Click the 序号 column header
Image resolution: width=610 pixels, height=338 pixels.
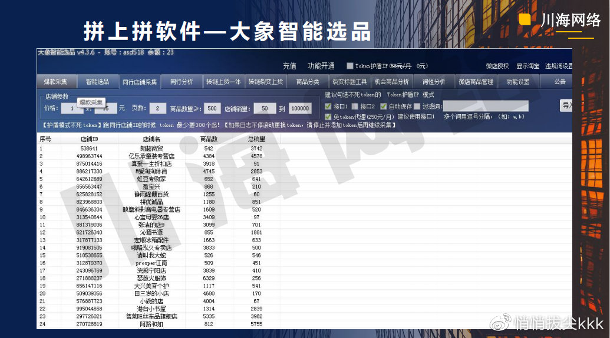(45, 139)
